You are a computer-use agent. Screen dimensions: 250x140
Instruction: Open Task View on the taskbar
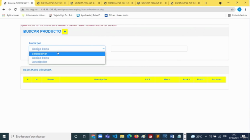pyautogui.click(x=84, y=136)
